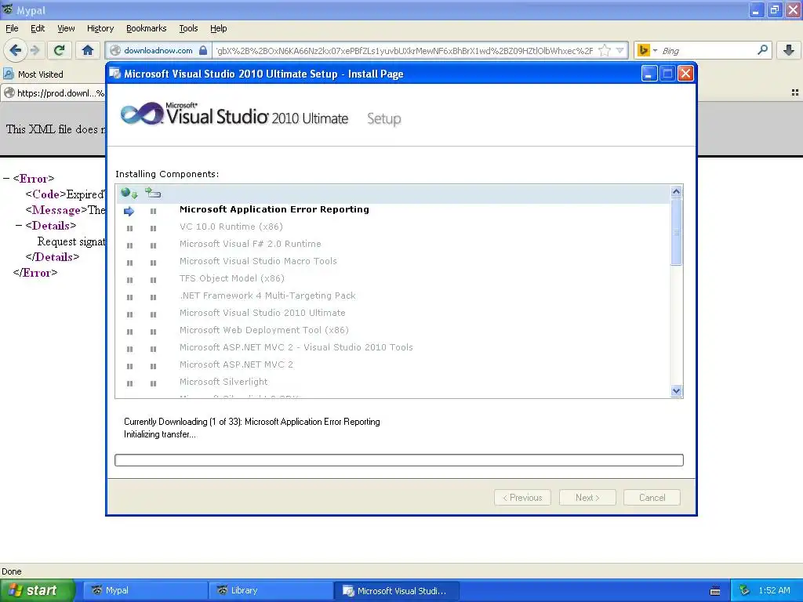
Task: Select Microsoft Application Error Reporting row
Action: [393, 209]
